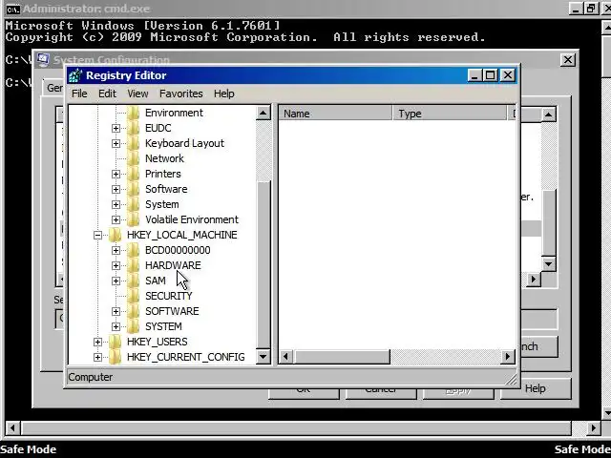Click the BCD00000000 folder icon
This screenshot has height=458, width=611.
pyautogui.click(x=134, y=250)
